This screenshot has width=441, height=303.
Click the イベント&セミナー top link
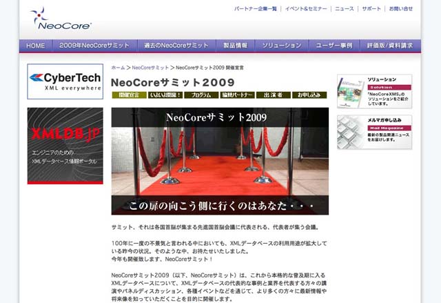click(306, 9)
